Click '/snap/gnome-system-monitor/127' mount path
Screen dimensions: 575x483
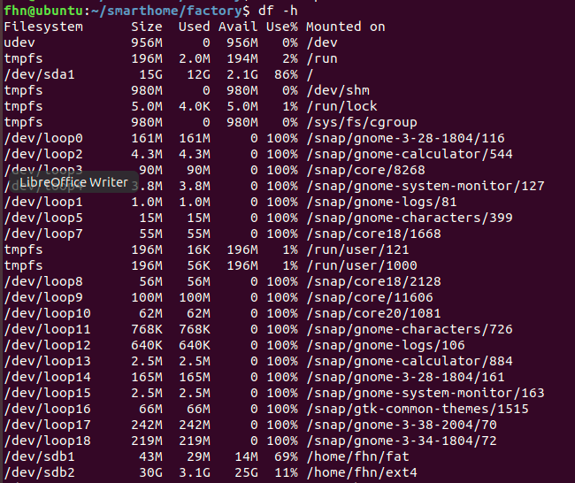click(425, 187)
